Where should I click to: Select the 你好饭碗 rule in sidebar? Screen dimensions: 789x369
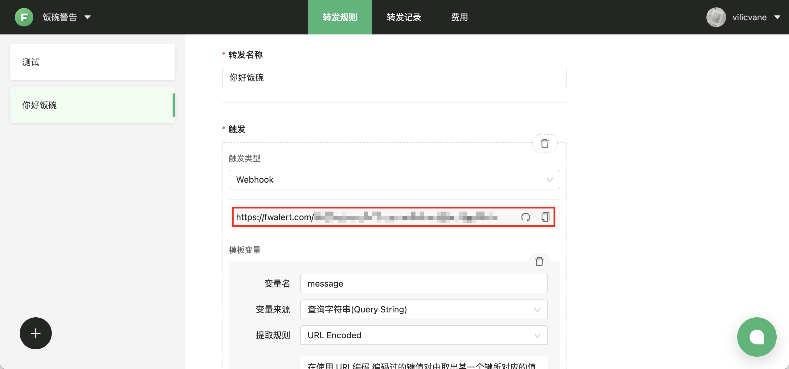click(x=92, y=105)
